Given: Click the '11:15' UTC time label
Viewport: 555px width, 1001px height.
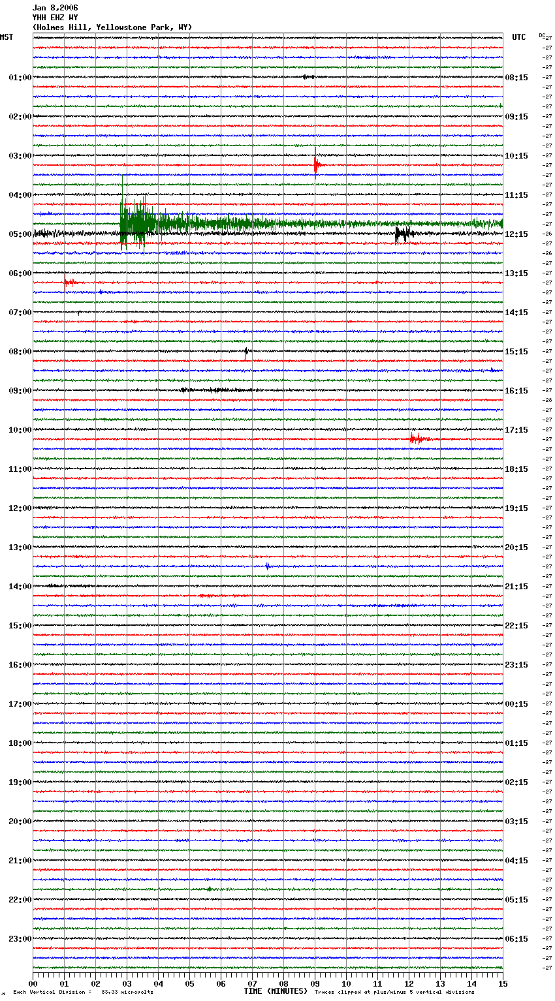Looking at the screenshot, I should pyautogui.click(x=516, y=195).
